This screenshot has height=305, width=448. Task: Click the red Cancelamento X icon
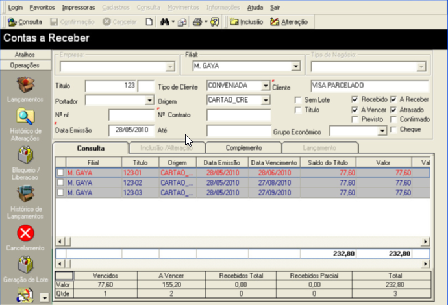[25, 234]
